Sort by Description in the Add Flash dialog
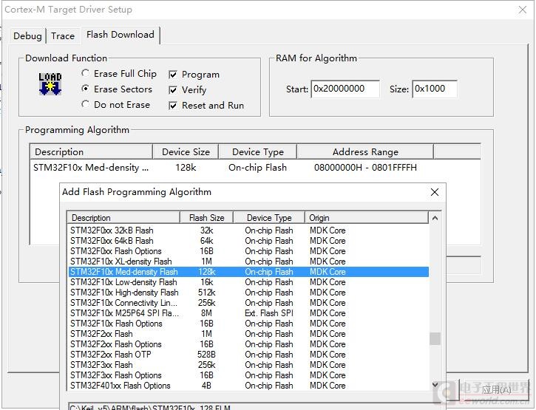The width and height of the screenshot is (536, 410). pos(123,218)
